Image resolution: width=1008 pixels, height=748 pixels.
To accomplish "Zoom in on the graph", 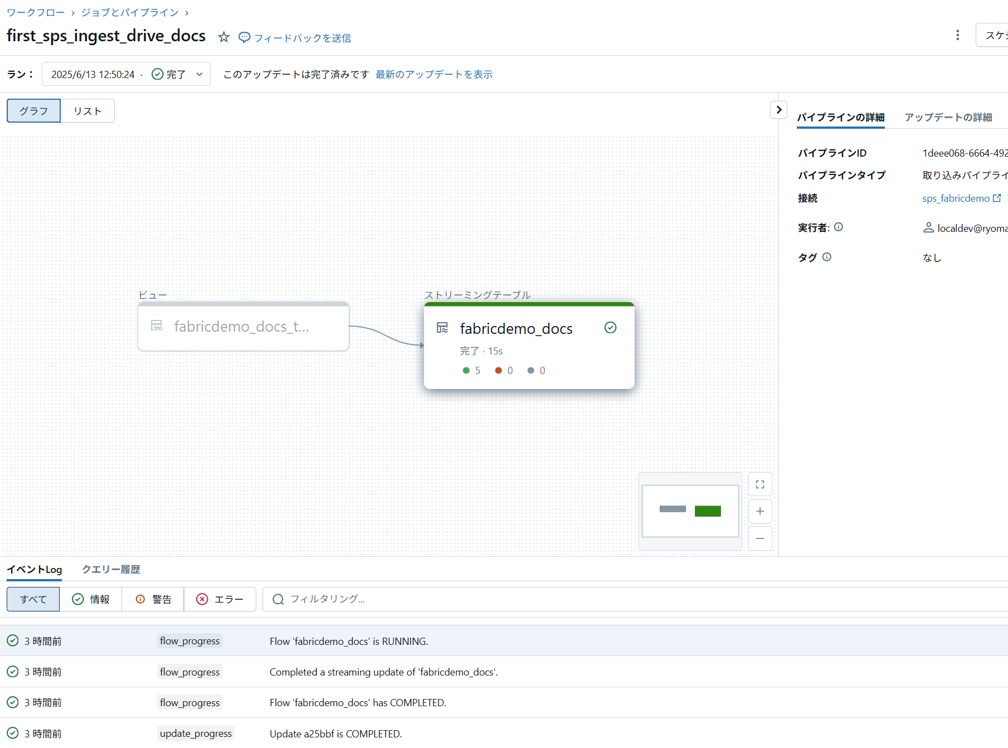I will [760, 511].
